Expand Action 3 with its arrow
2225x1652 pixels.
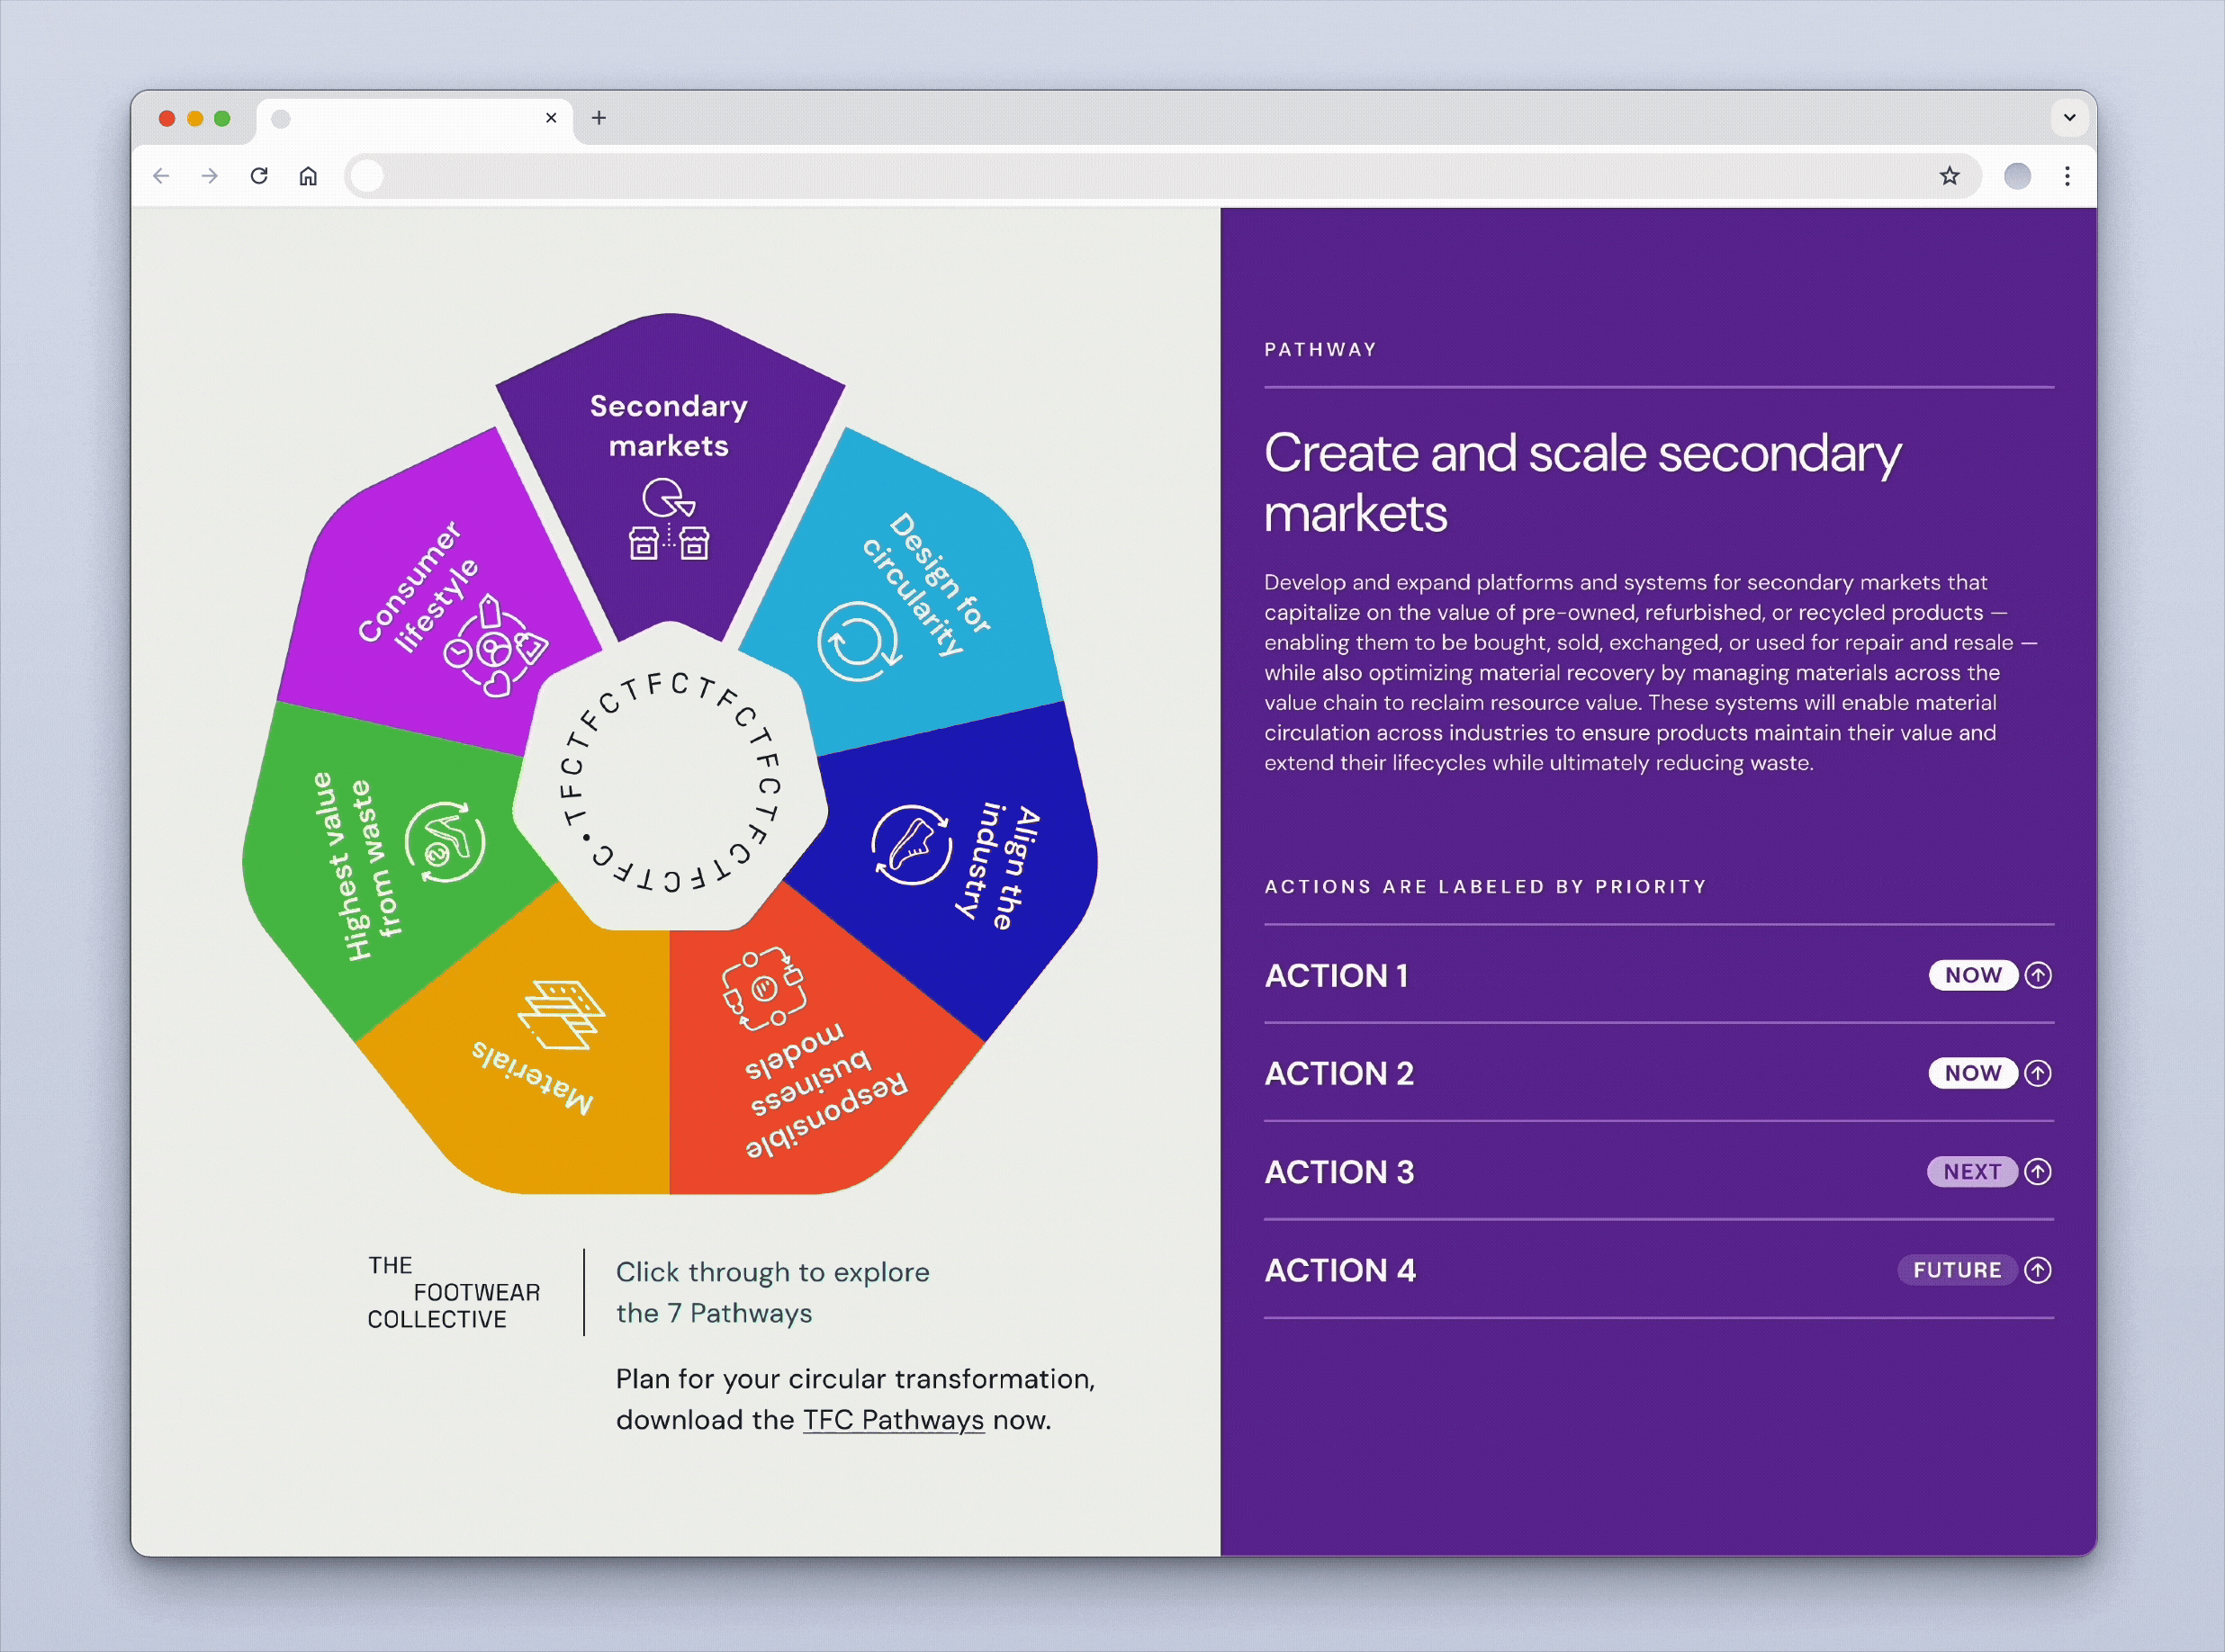(2037, 1172)
